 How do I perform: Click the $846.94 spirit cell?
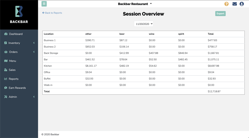(183, 53)
